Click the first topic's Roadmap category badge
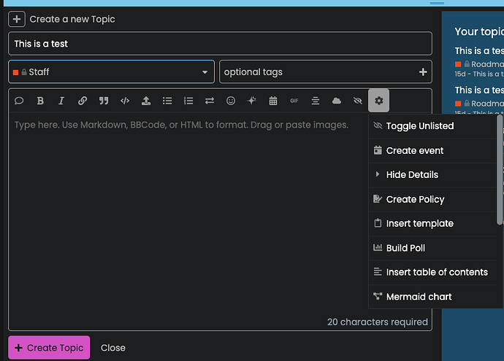 coord(479,64)
